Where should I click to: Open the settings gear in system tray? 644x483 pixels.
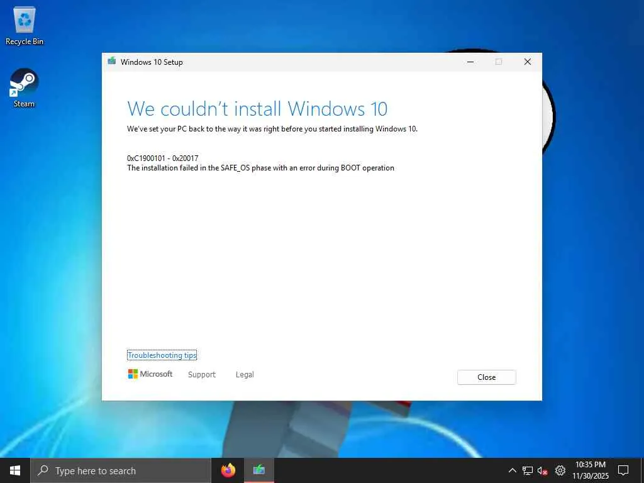[560, 470]
